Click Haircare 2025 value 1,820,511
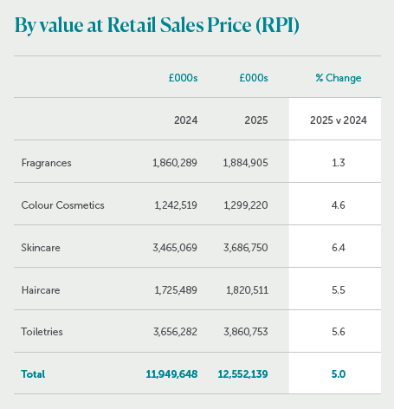Image resolution: width=394 pixels, height=409 pixels. coord(247,290)
